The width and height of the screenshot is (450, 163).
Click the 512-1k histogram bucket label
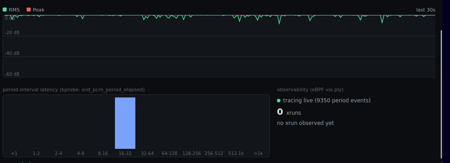click(236, 154)
